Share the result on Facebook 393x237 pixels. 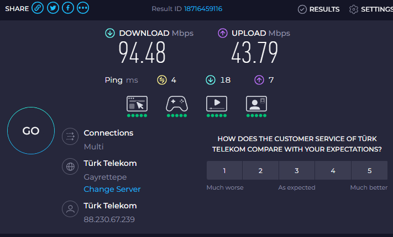pyautogui.click(x=68, y=8)
